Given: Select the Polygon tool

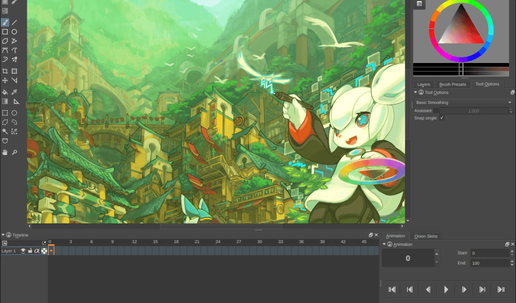Looking at the screenshot, I should [5, 41].
